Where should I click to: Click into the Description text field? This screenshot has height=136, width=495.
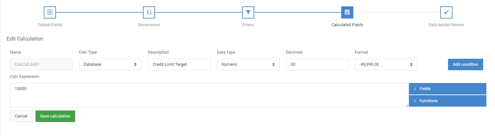coord(179,64)
